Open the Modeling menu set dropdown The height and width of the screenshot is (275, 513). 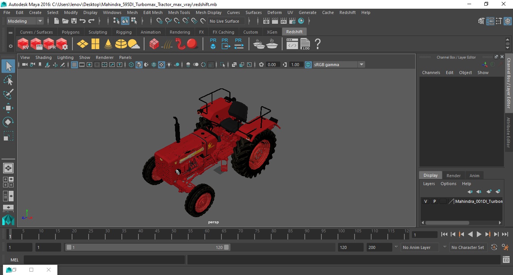(x=25, y=21)
